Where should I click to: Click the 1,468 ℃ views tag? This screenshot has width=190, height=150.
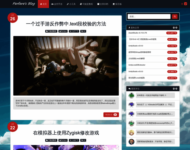(x=74, y=140)
